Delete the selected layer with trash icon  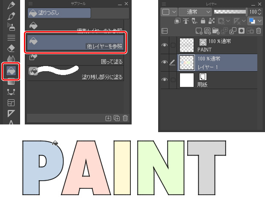259,31
